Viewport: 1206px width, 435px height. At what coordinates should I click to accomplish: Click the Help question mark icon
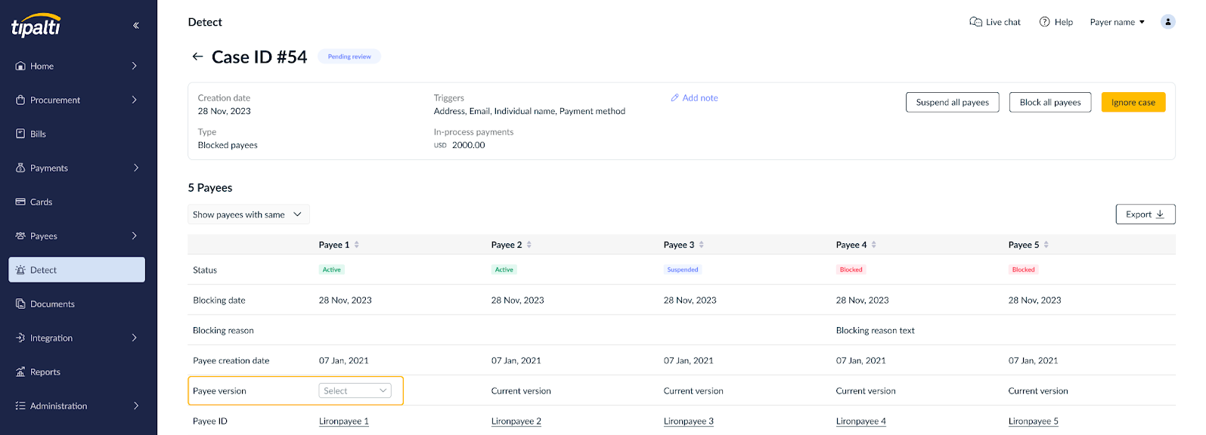click(1044, 22)
